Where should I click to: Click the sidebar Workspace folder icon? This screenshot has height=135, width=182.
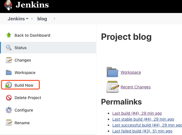[x=9, y=72]
